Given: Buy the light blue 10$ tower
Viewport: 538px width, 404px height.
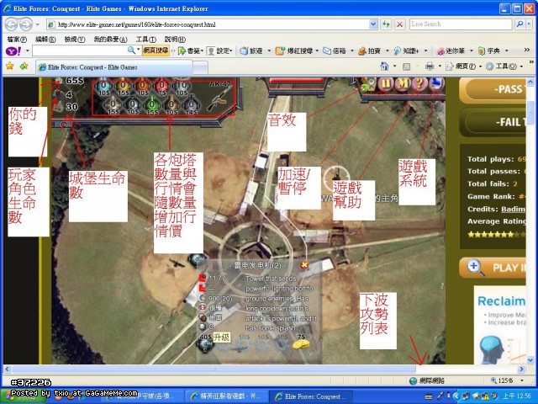Looking at the screenshot, I should (x=103, y=88).
